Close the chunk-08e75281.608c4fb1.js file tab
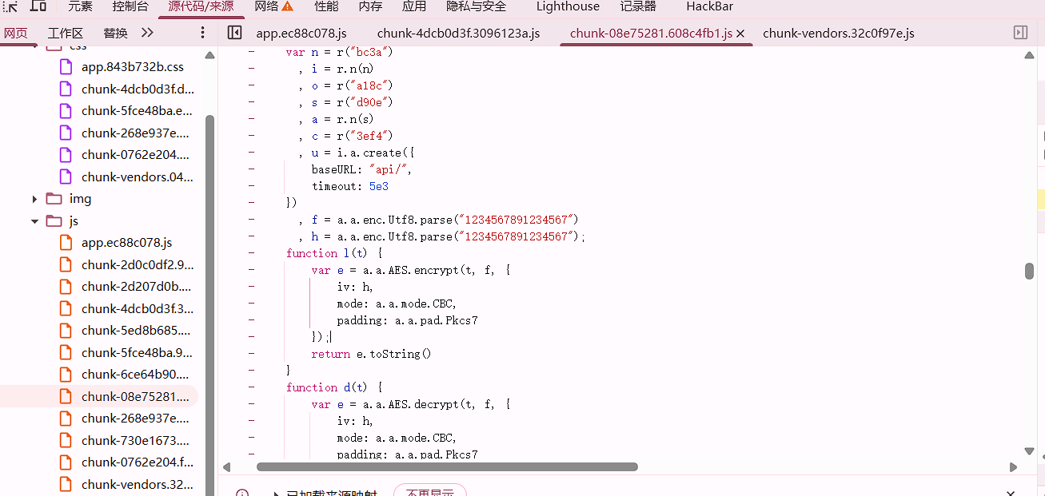Screen dimensions: 1045x496 pyautogui.click(x=740, y=34)
